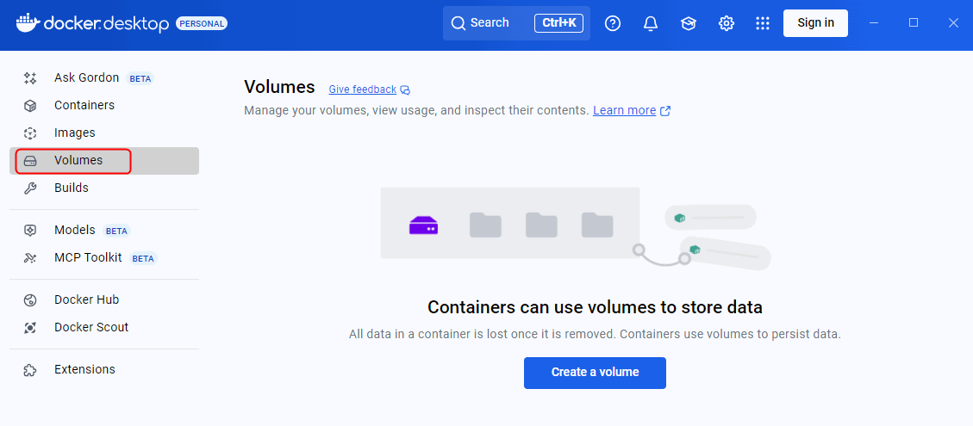Open the apps grid icon
The height and width of the screenshot is (426, 973).
(763, 23)
